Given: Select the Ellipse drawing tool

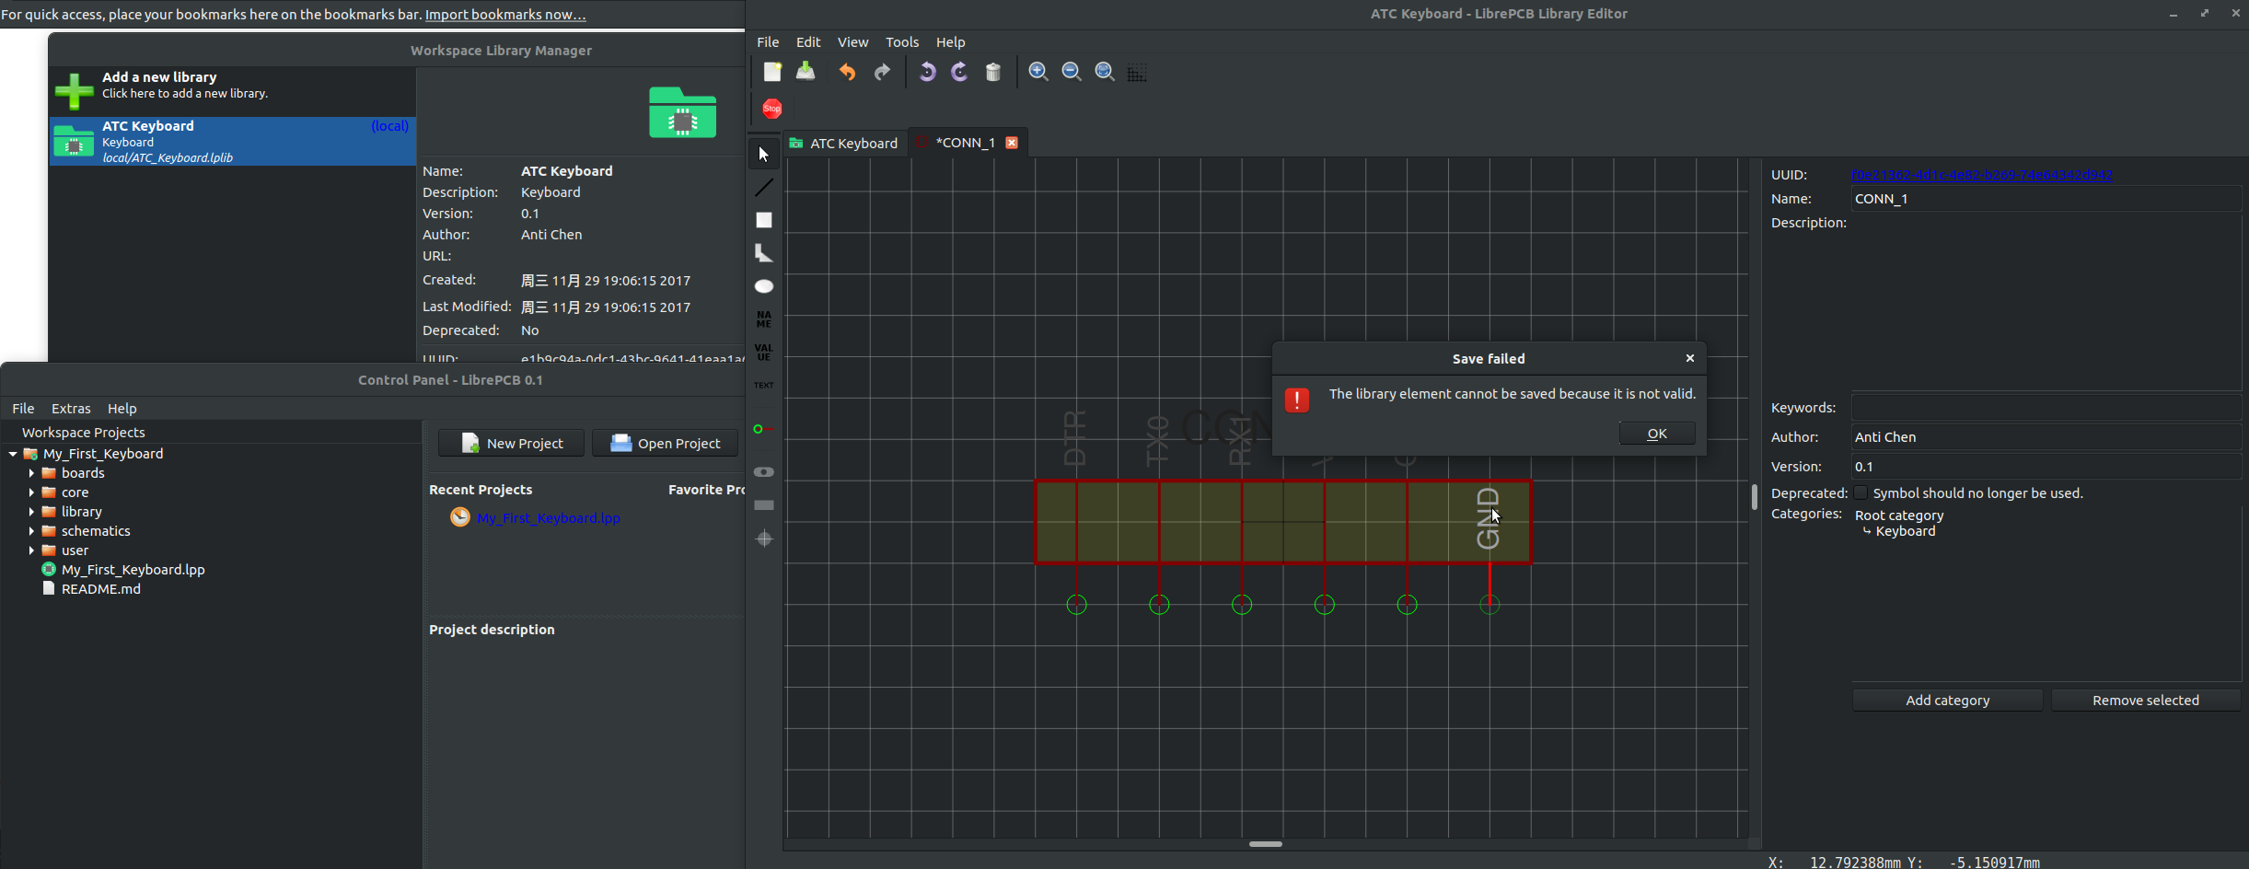Looking at the screenshot, I should (764, 286).
